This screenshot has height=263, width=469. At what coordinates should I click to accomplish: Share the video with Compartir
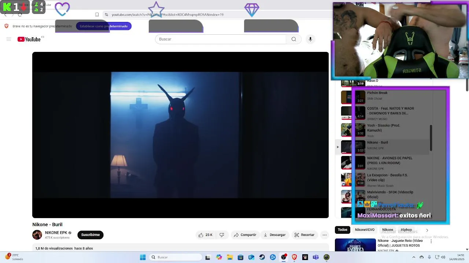[x=245, y=235]
